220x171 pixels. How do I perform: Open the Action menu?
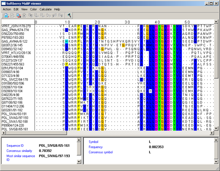pos(7,10)
